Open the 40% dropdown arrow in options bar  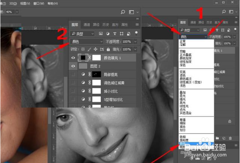coord(17,12)
